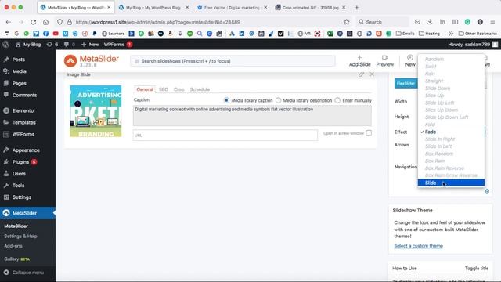This screenshot has height=282, width=501.
Task: Choose Slide in the Effect dropdown
Action: click(451, 183)
